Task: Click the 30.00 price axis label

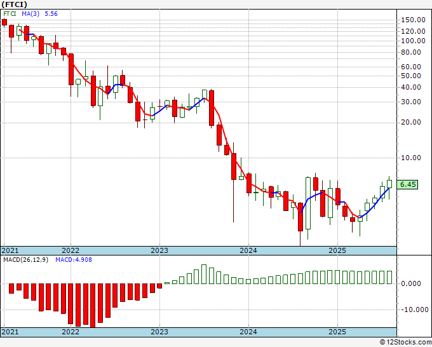Action: [x=411, y=102]
